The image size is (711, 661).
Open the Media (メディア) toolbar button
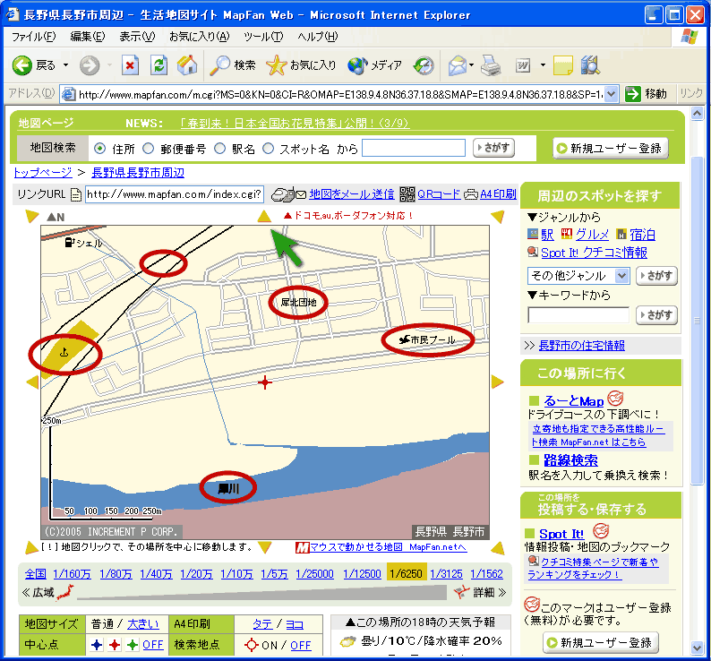click(x=374, y=65)
